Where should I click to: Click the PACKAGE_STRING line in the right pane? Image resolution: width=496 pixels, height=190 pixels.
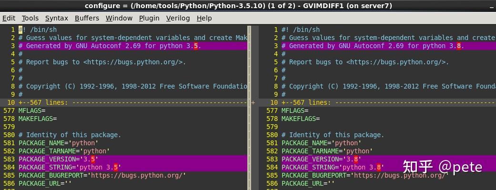tap(388, 167)
